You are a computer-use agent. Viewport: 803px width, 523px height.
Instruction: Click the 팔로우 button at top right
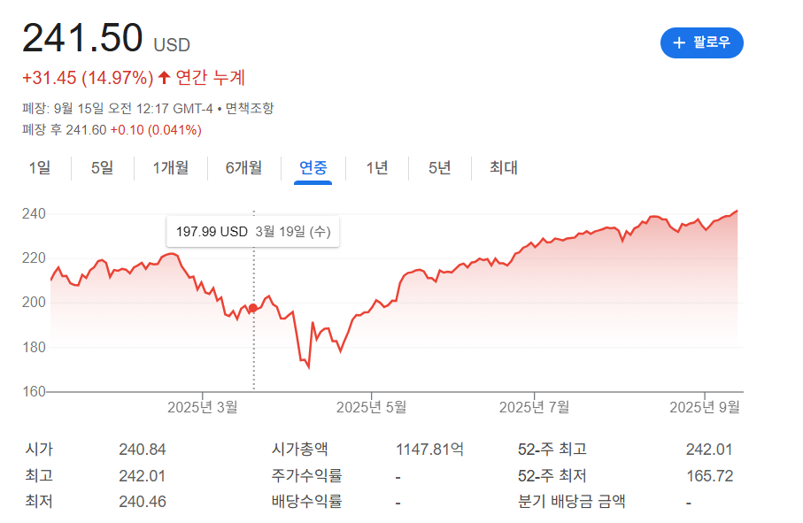click(702, 42)
